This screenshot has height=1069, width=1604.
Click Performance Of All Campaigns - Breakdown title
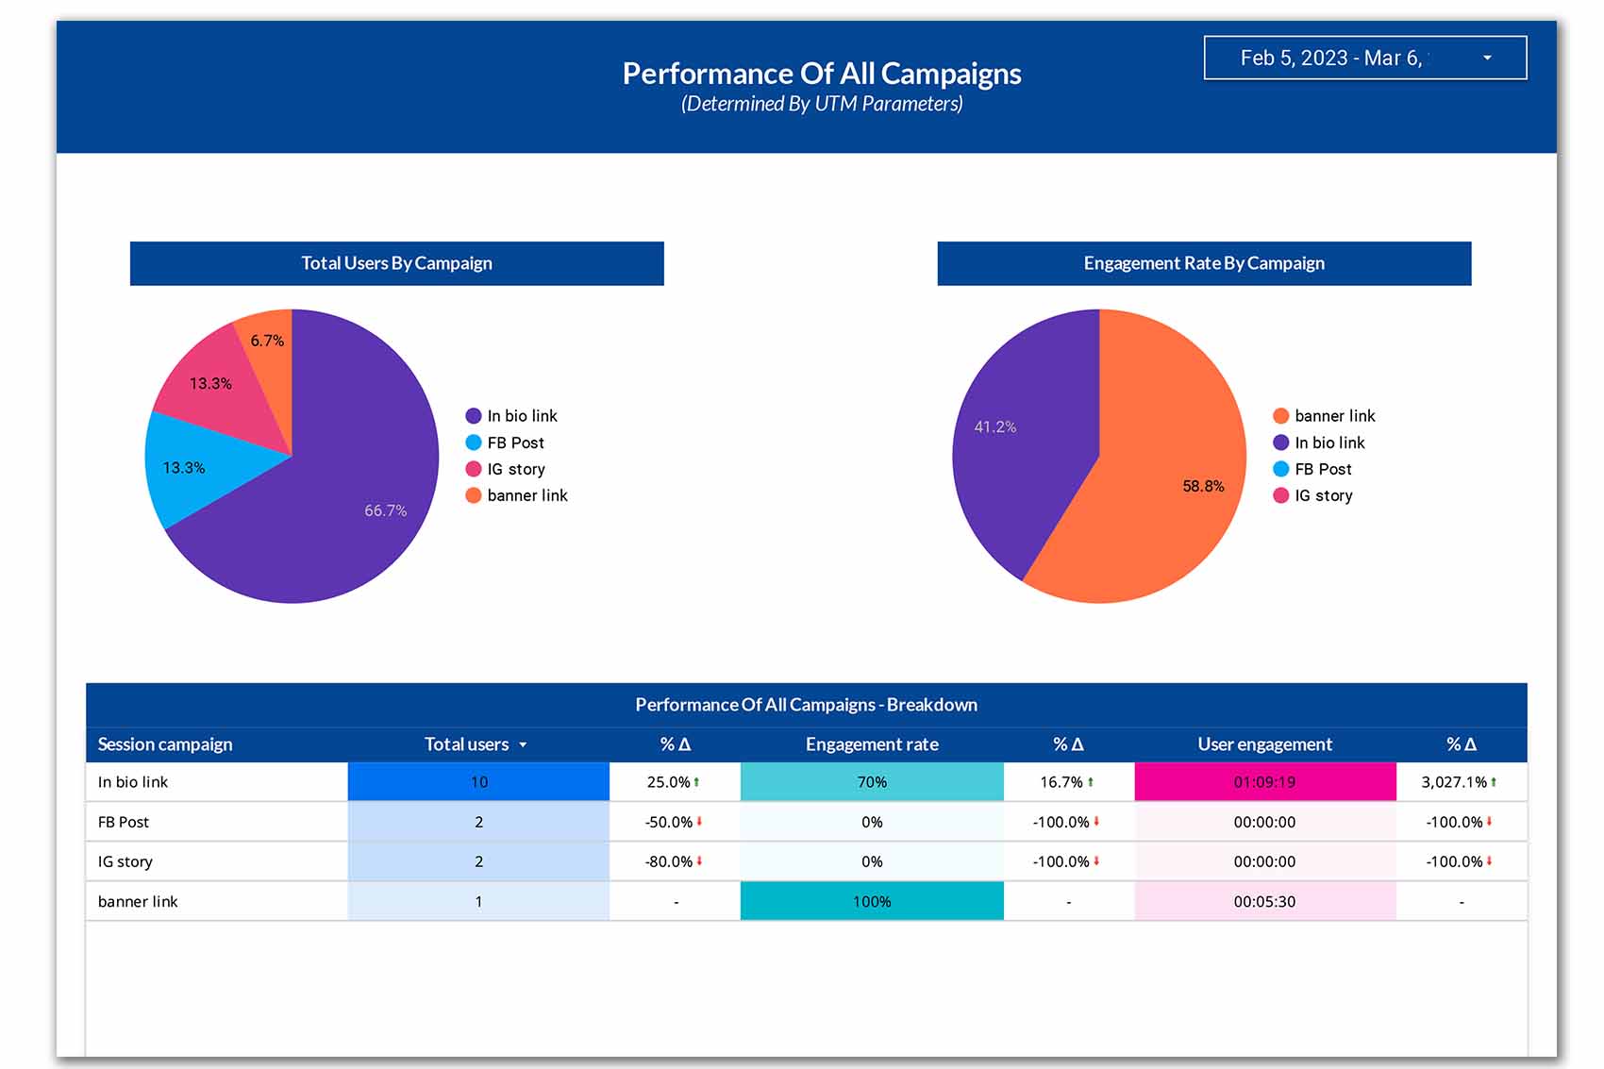pos(807,705)
